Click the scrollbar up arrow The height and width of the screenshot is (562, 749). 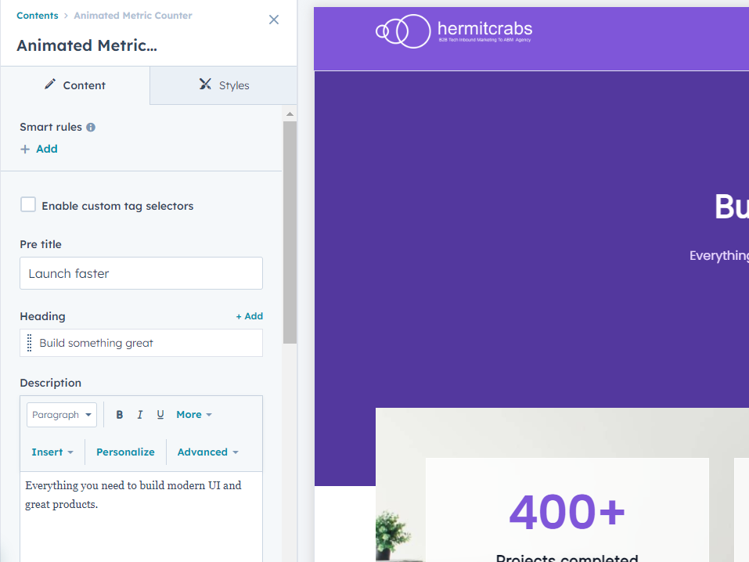coord(290,114)
